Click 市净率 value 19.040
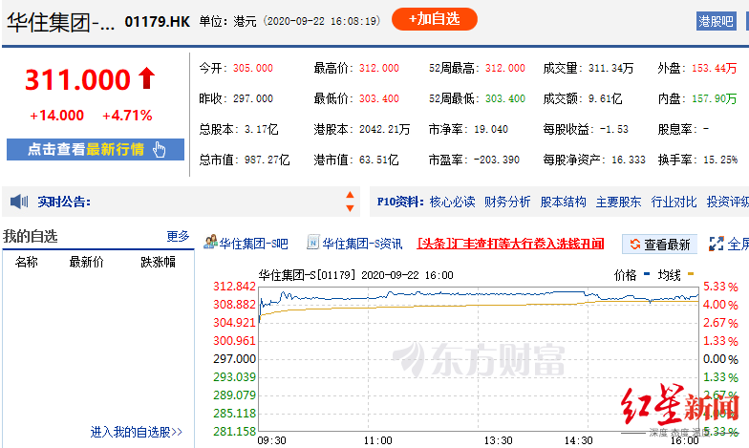The image size is (749, 448). pyautogui.click(x=491, y=129)
